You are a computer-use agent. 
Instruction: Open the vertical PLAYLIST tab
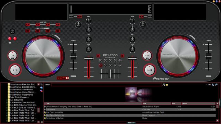tap(220, 103)
